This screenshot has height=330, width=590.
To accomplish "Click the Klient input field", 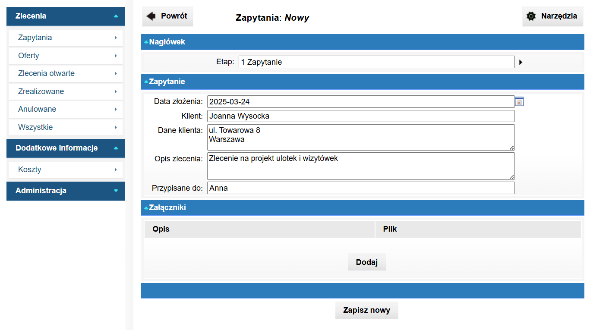I will tap(360, 116).
